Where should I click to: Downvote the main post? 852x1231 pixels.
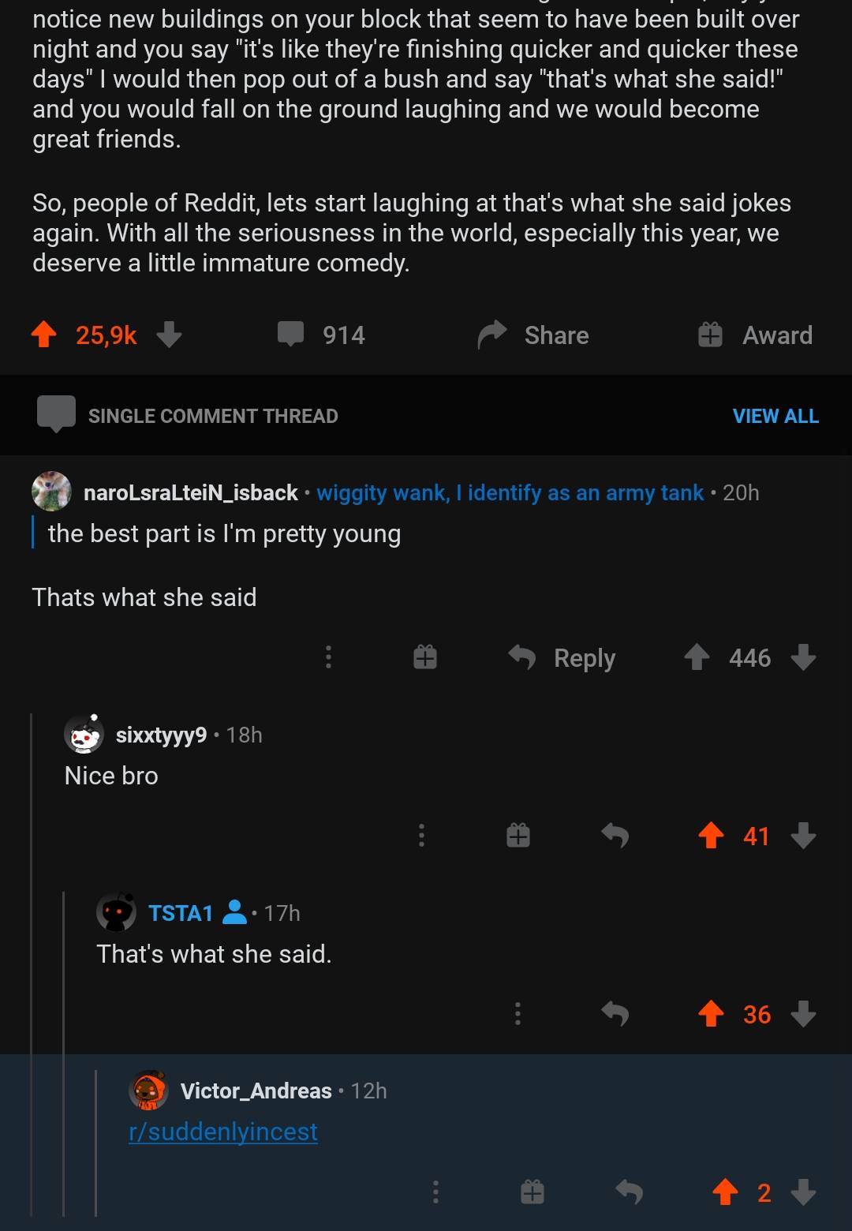tap(169, 335)
